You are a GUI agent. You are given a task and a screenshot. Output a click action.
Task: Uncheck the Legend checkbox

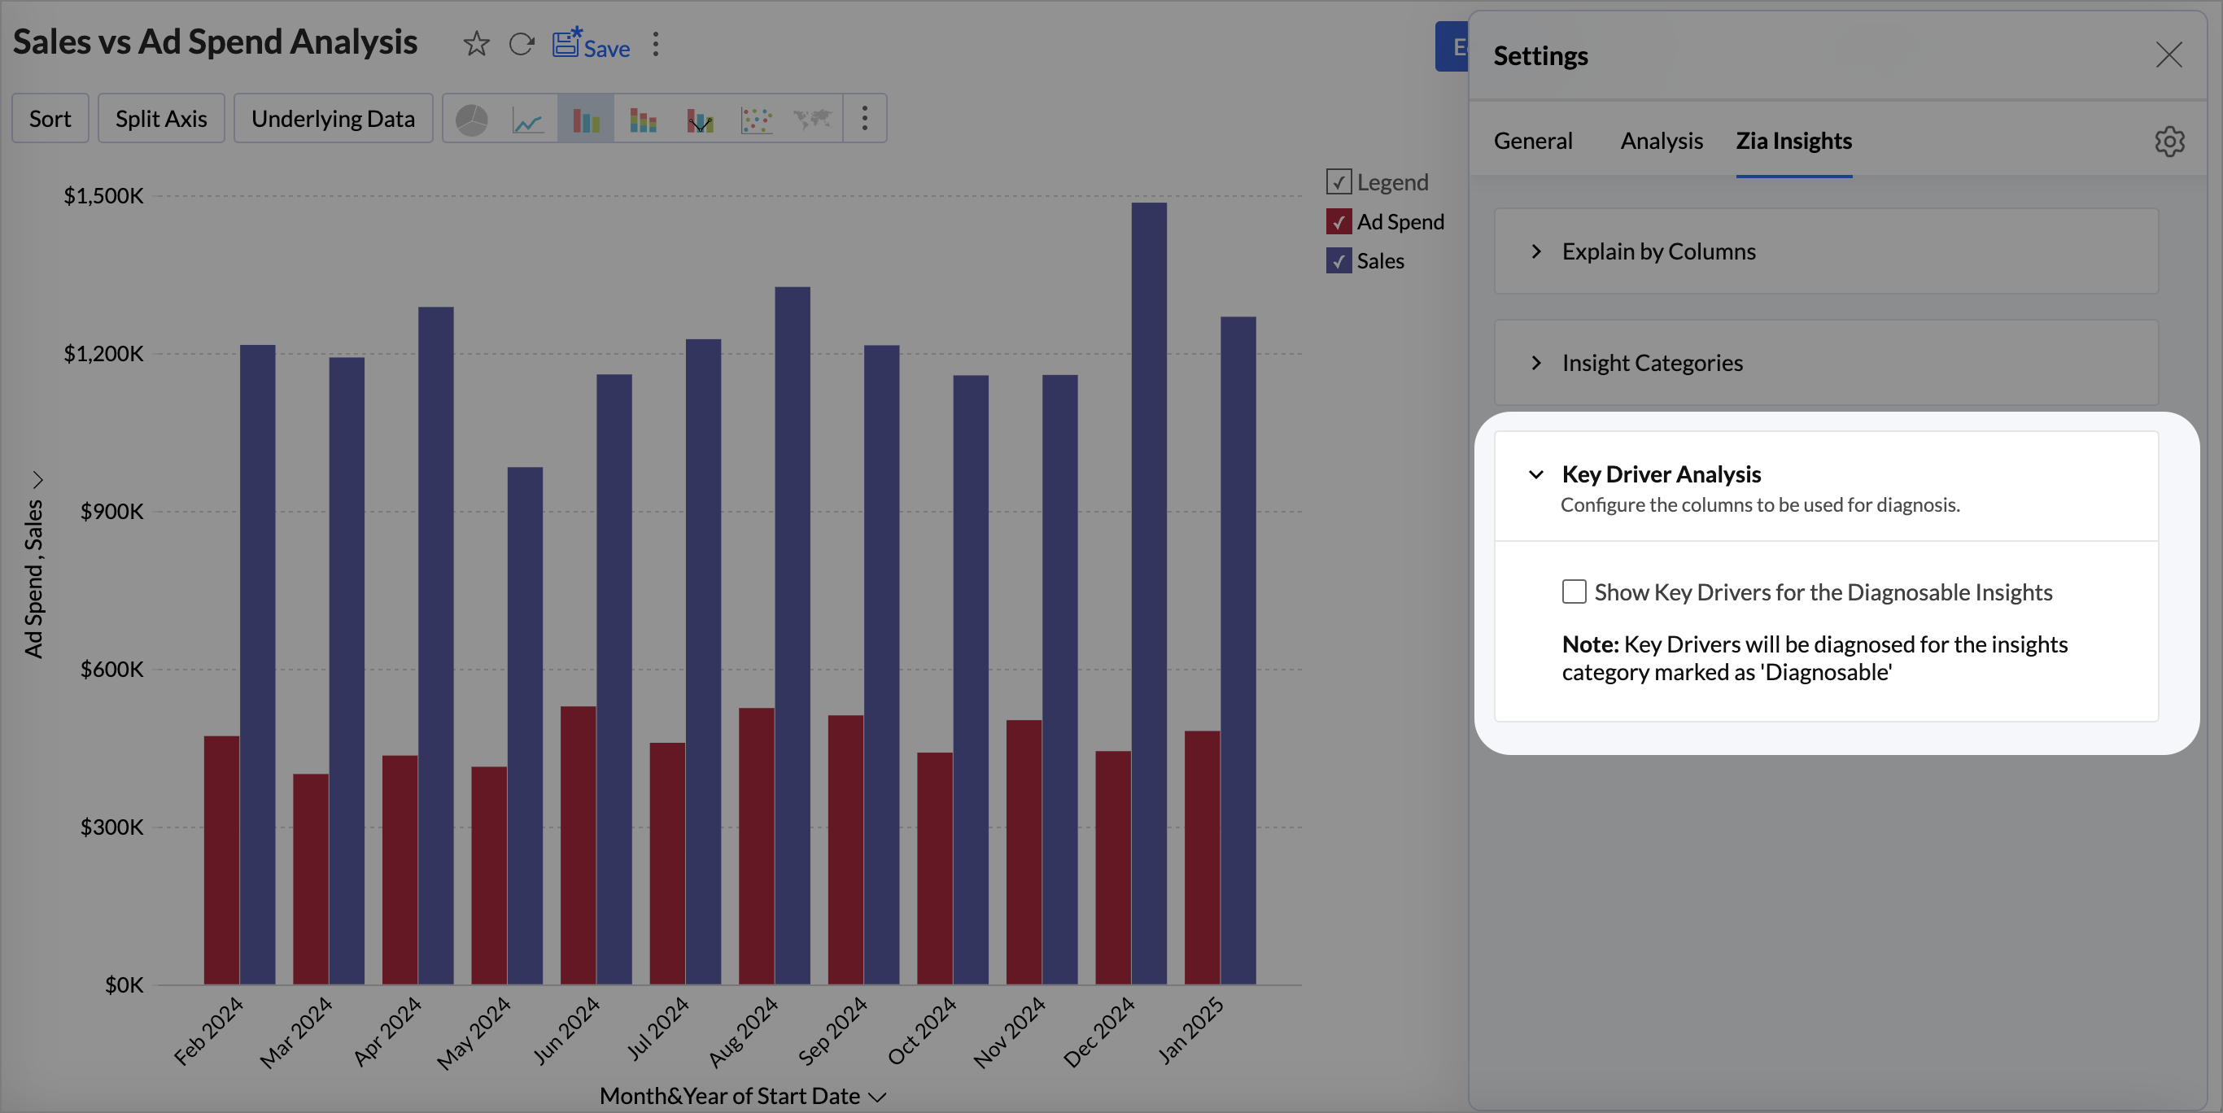[x=1339, y=182]
